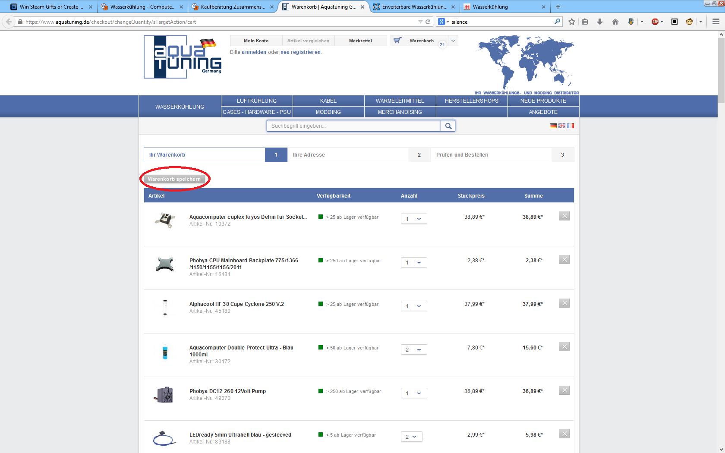Open the Merkzettel wishlist
This screenshot has width=725, height=453.
coord(361,41)
